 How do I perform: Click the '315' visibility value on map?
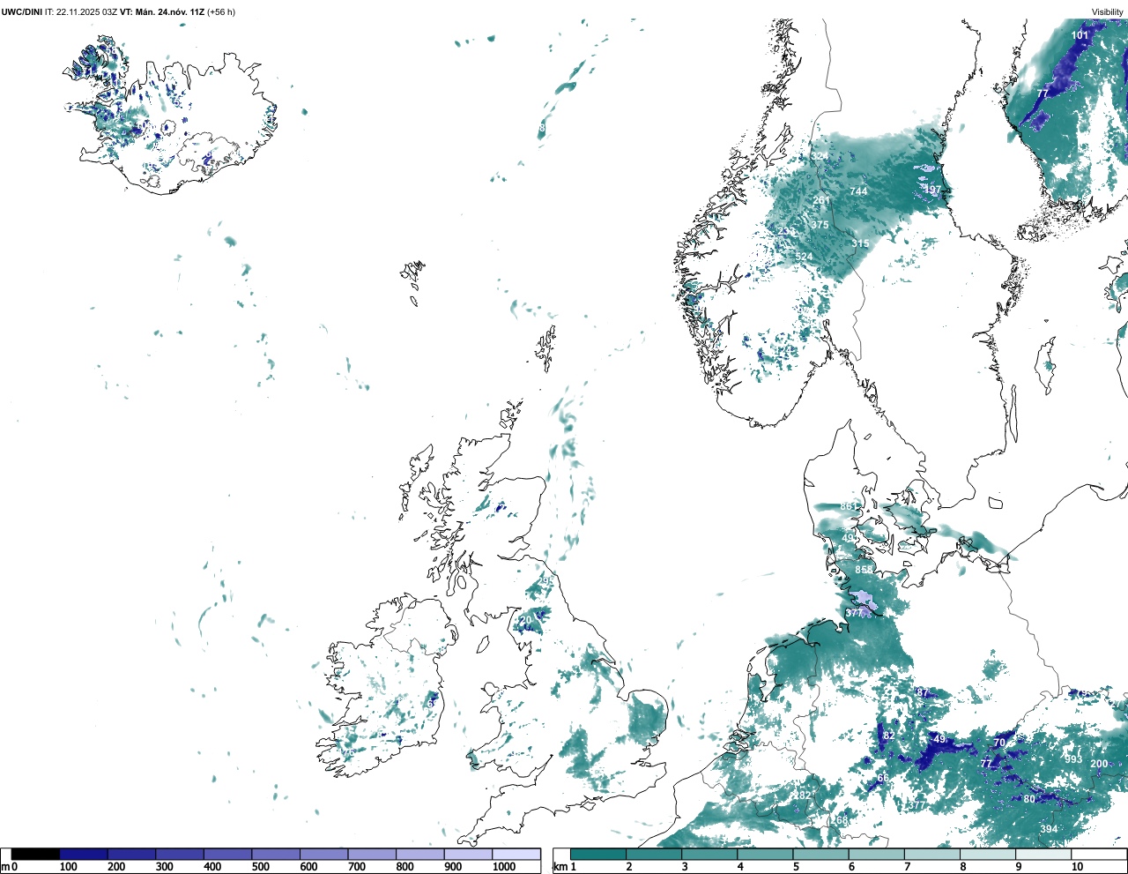[860, 243]
